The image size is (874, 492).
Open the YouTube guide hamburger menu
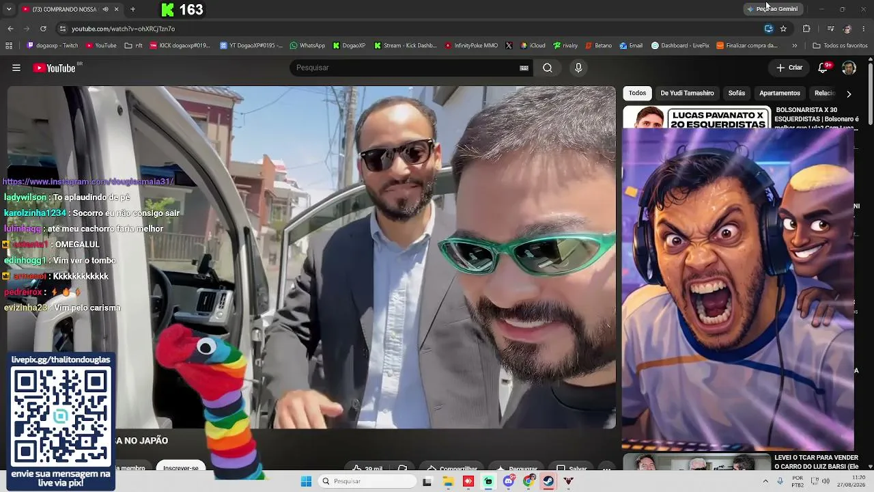point(16,68)
